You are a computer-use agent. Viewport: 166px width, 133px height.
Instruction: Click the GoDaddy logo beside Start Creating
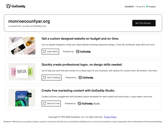coord(86,78)
